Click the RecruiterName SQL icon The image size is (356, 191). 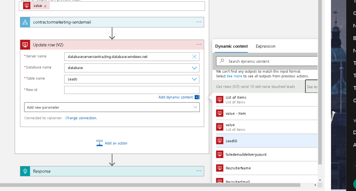(220, 168)
